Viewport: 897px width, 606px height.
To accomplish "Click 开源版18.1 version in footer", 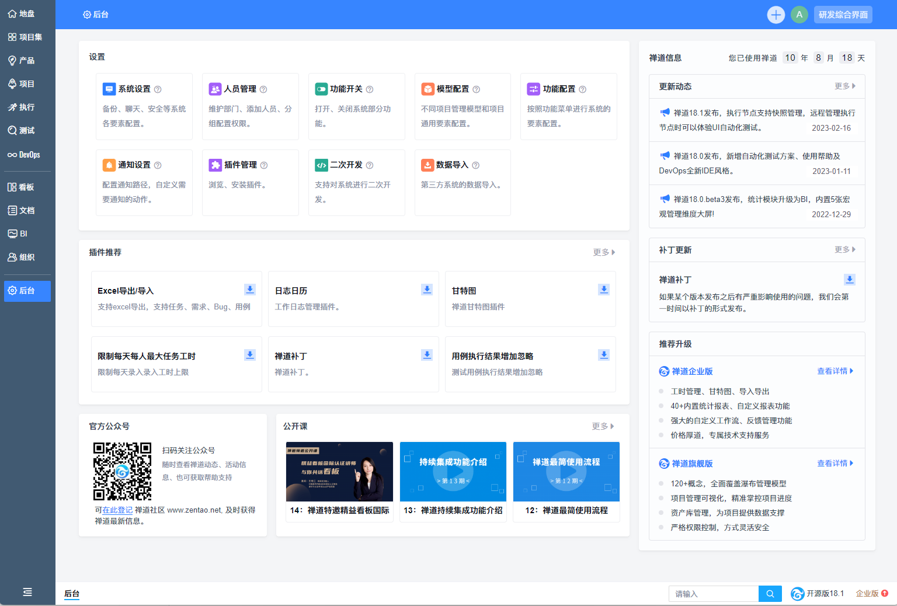I will click(818, 593).
